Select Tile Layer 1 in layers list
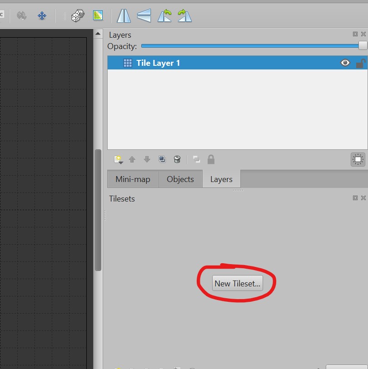This screenshot has width=368, height=369. (x=158, y=63)
